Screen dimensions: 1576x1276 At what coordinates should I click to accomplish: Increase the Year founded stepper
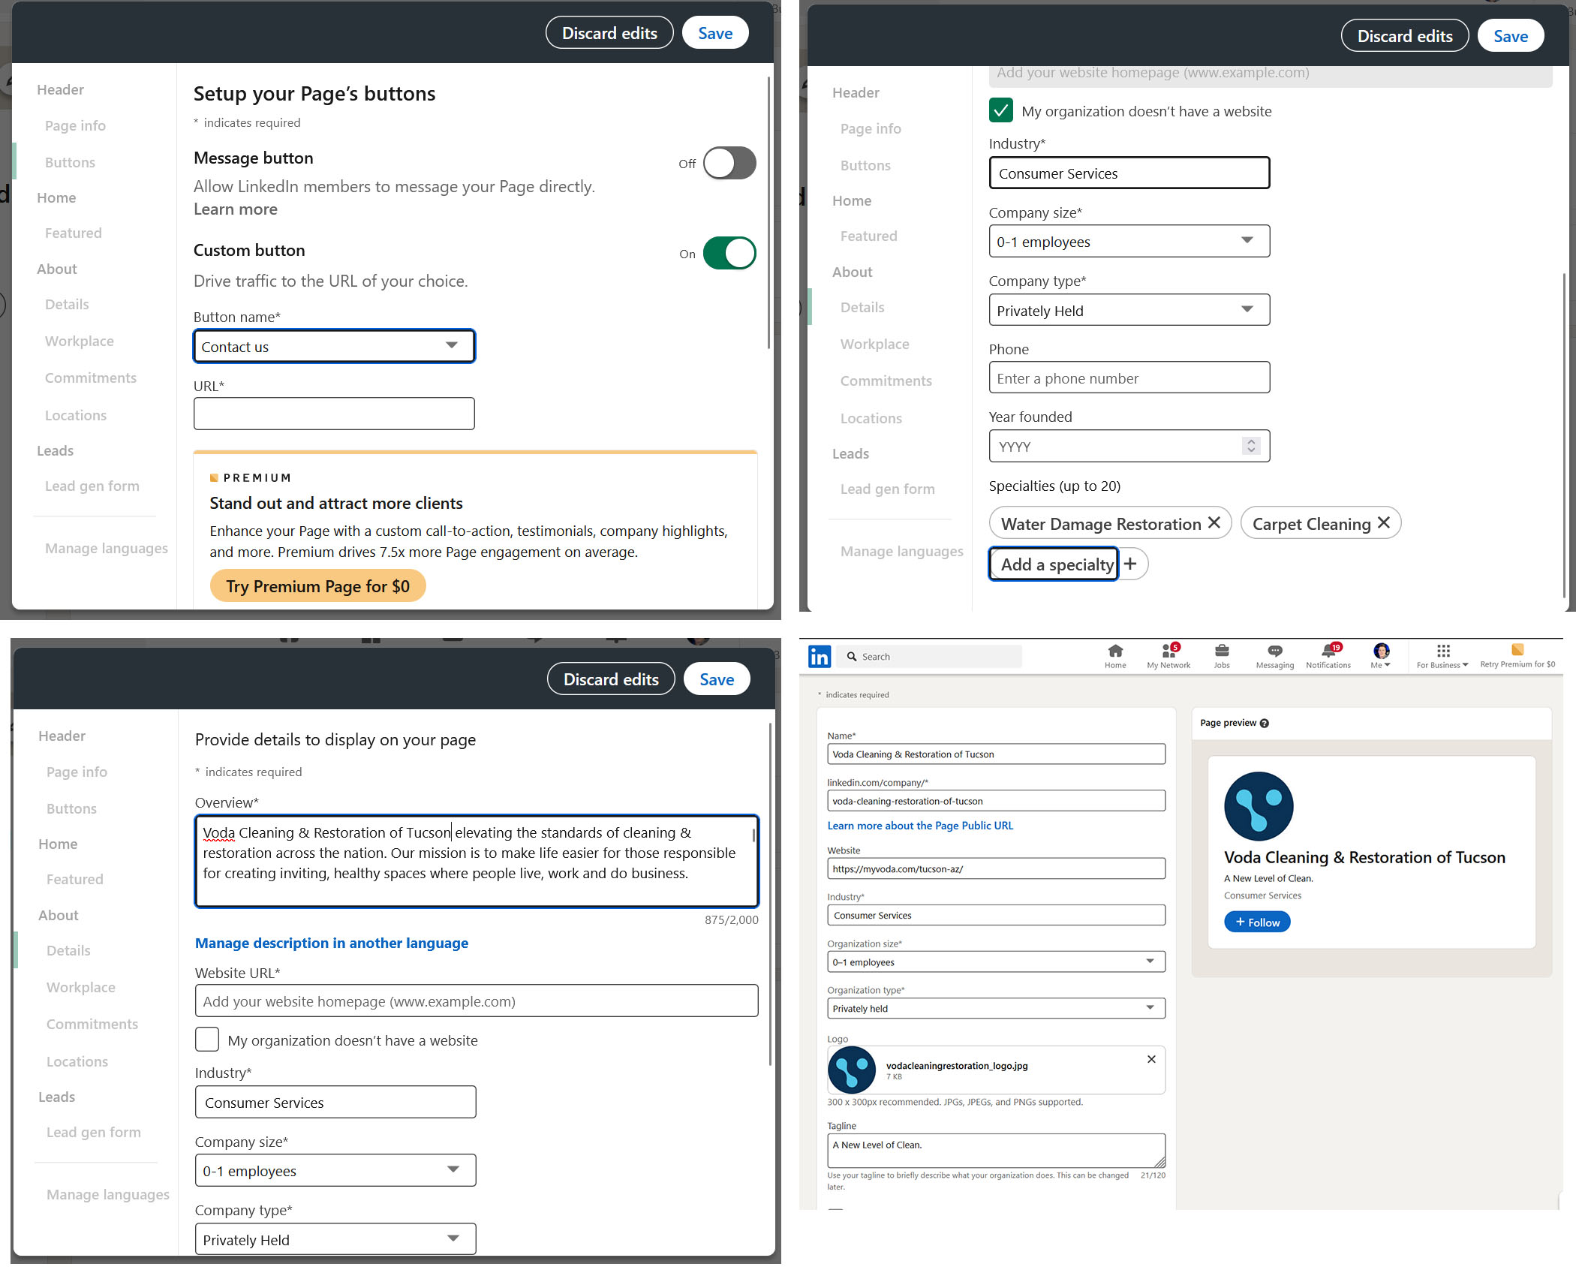(x=1250, y=441)
